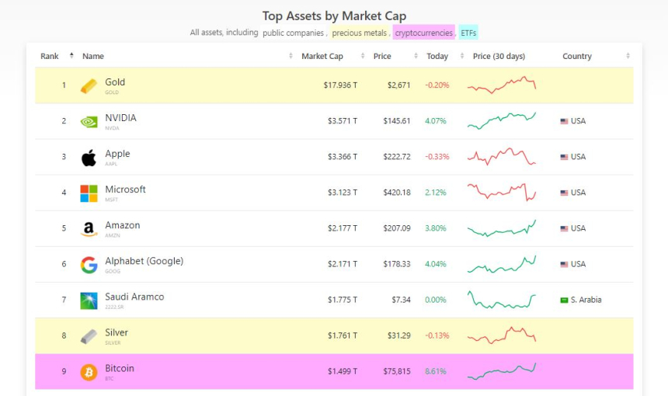The width and height of the screenshot is (668, 396).
Task: Sort by Country column header
Action: click(577, 56)
